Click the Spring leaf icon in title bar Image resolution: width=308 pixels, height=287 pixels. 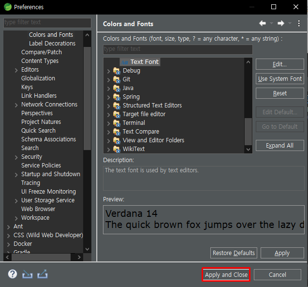pos(8,7)
